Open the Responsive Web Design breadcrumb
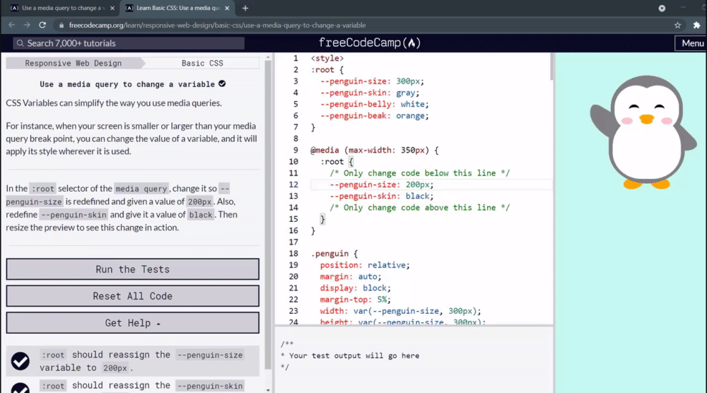Image resolution: width=707 pixels, height=393 pixels. 74,63
